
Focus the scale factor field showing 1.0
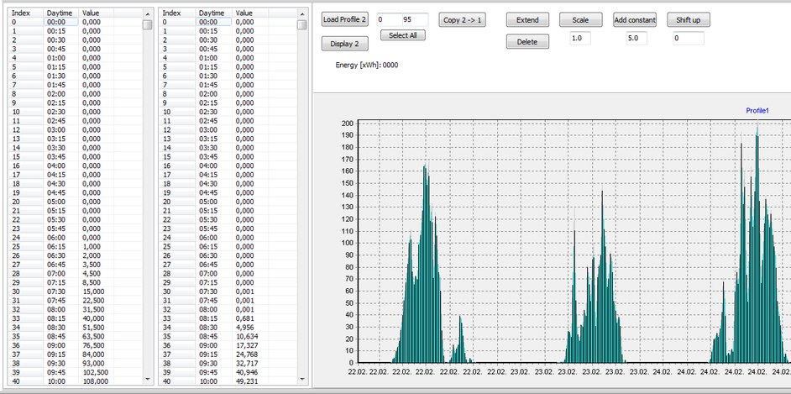(x=580, y=38)
